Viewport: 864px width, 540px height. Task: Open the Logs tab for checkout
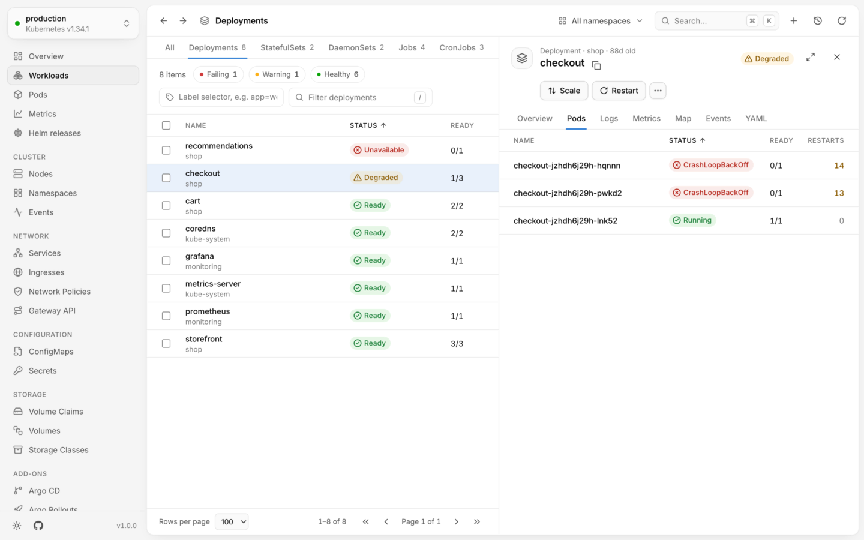(609, 118)
